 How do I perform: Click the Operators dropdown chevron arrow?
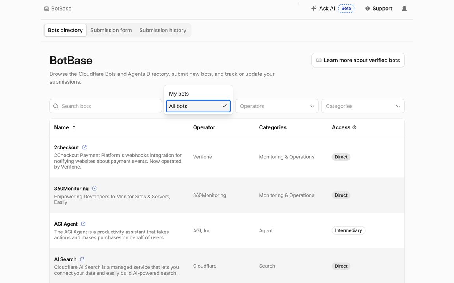[x=312, y=106]
